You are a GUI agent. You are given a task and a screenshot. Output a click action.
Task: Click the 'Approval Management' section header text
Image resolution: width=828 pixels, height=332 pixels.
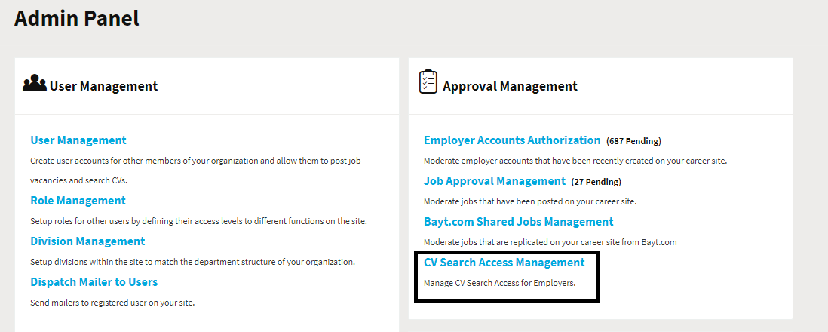click(510, 86)
